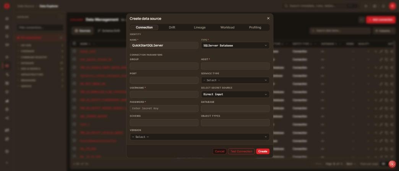The width and height of the screenshot is (399, 171).
Task: Click the Database input field
Action: [235, 109]
